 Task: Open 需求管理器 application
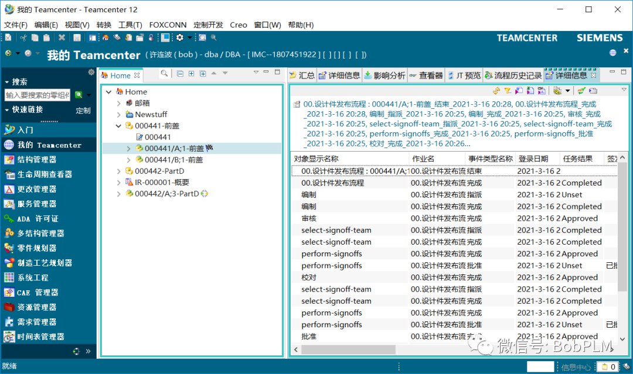pos(49,321)
